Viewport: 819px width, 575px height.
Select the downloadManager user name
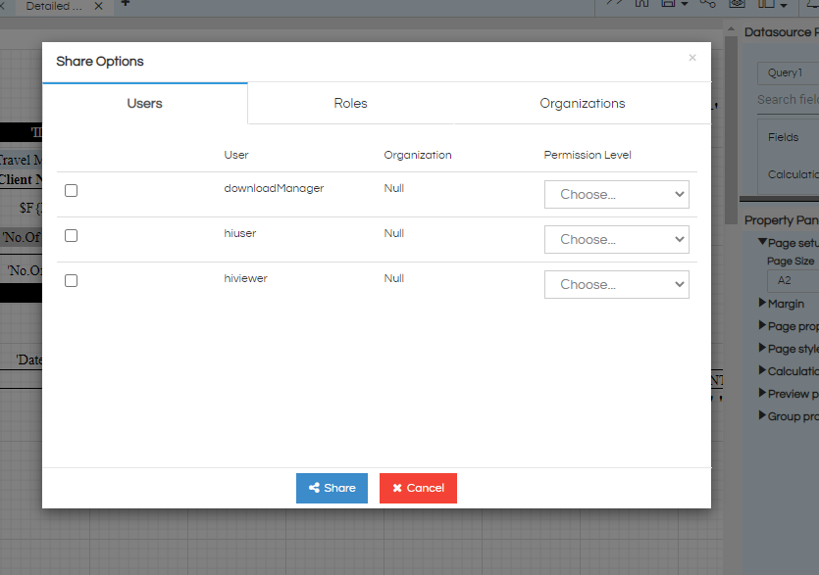274,188
